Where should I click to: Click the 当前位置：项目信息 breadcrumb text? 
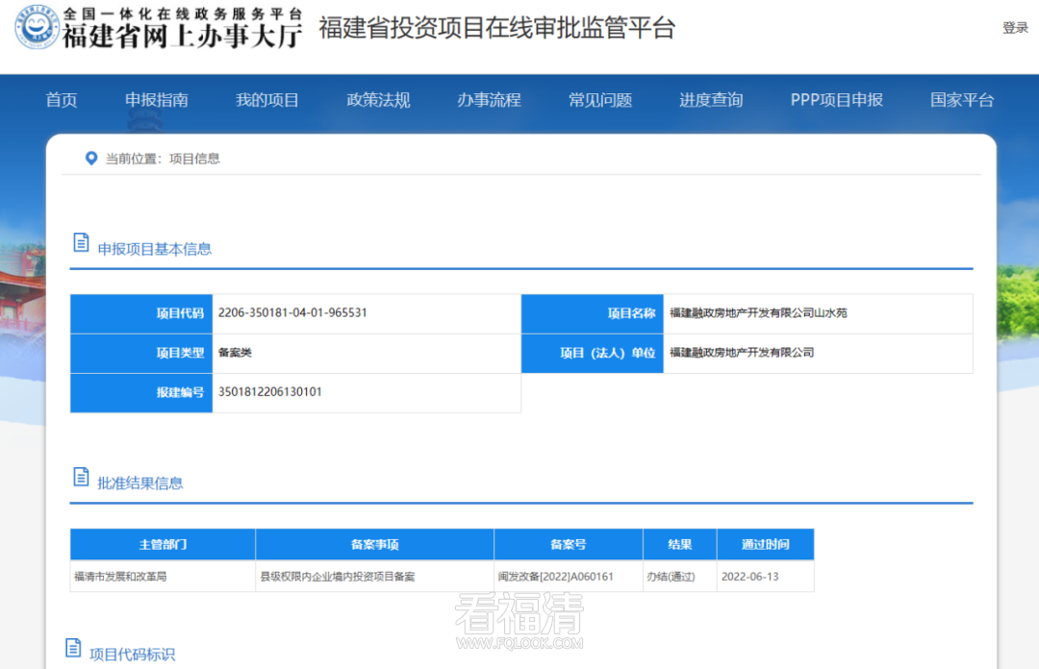(163, 159)
